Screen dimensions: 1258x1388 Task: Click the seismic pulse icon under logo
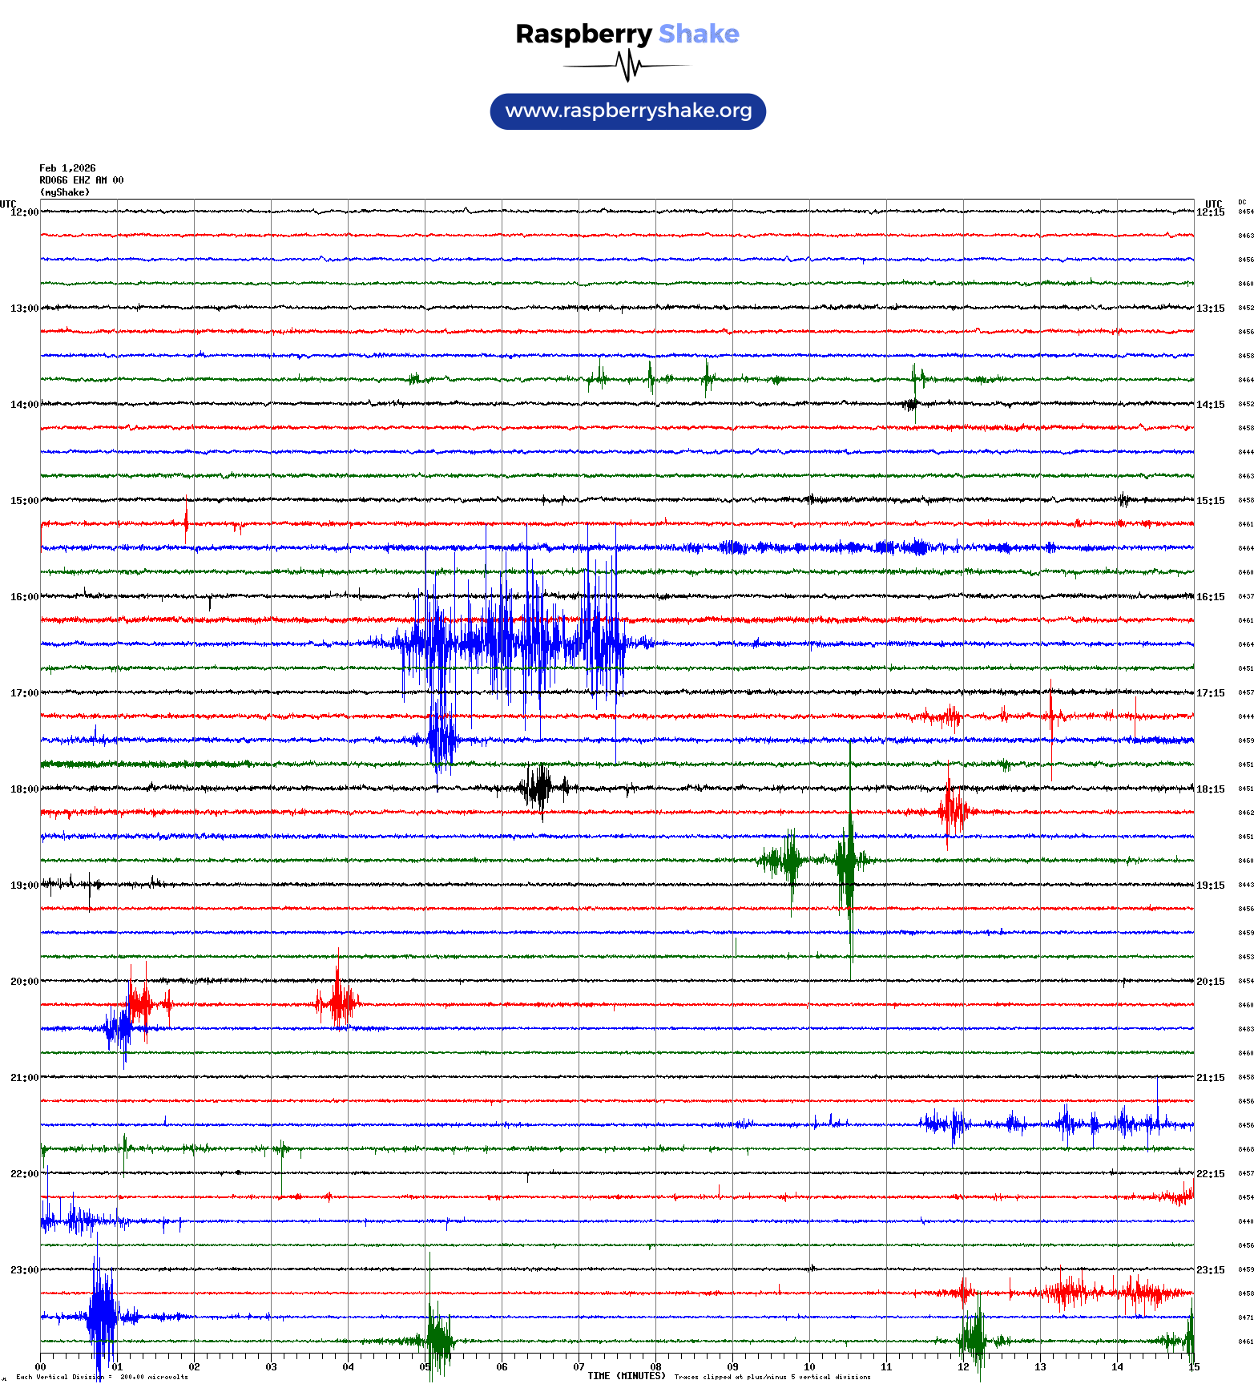627,66
